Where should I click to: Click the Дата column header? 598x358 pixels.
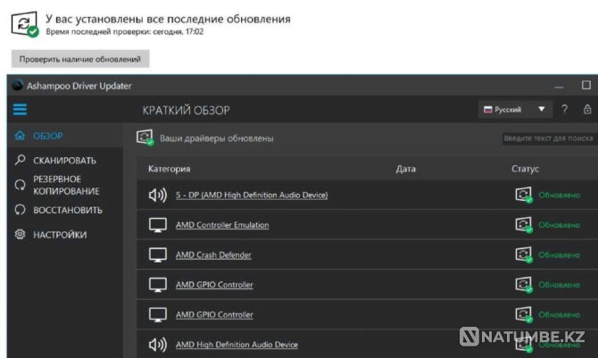click(406, 169)
